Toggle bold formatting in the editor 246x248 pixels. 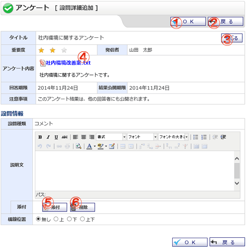point(40,137)
